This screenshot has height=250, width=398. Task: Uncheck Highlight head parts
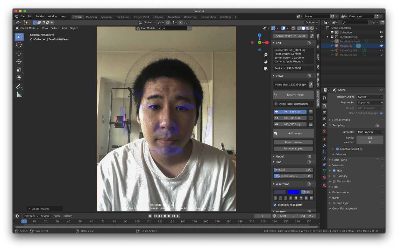pos(275,205)
